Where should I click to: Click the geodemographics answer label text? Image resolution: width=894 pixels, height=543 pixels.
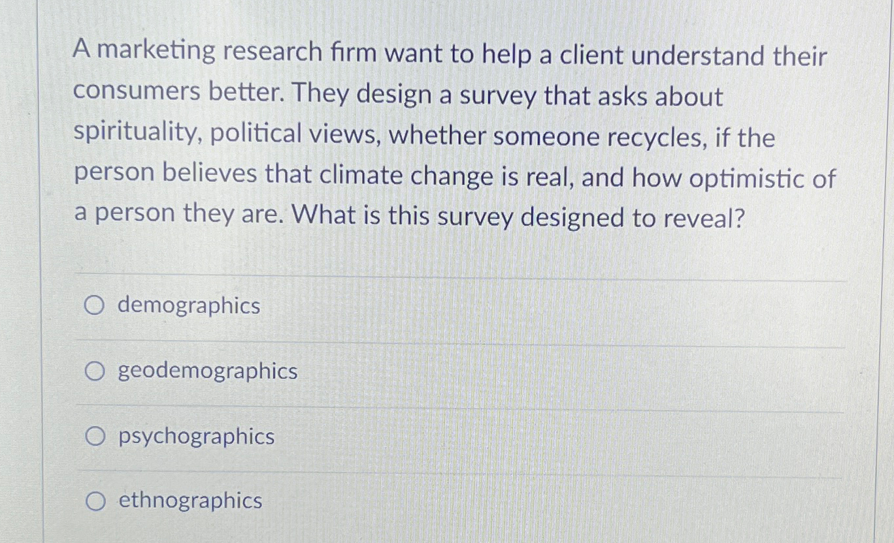point(206,371)
